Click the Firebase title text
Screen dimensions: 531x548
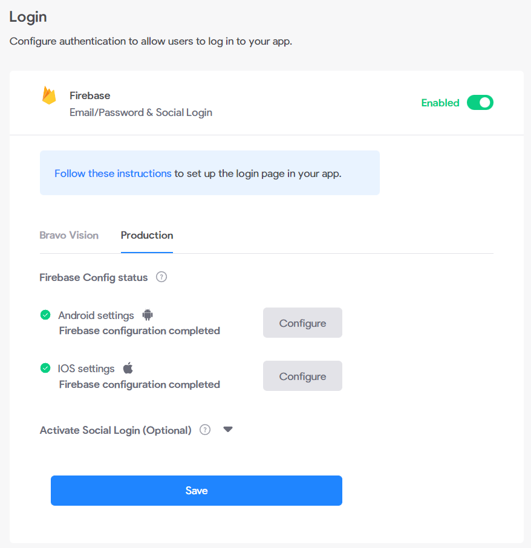90,95
